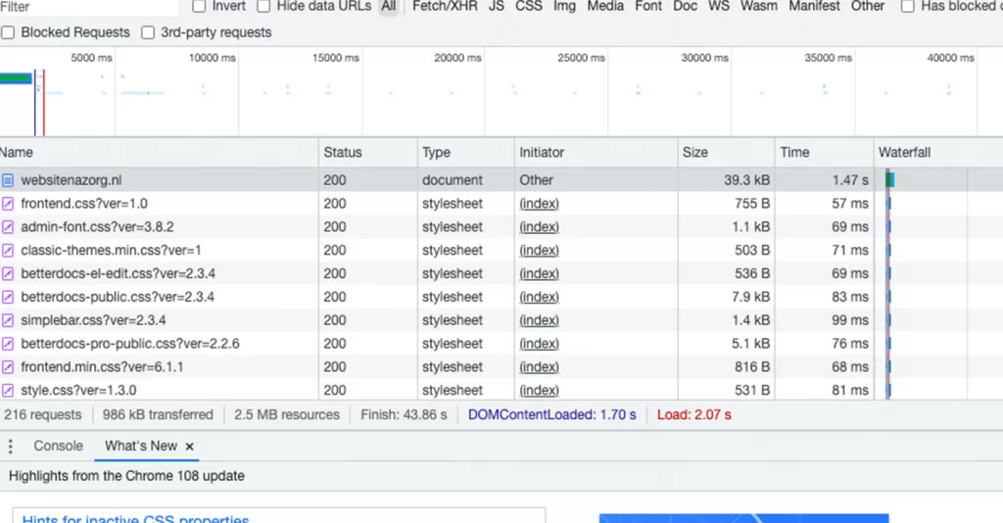The width and height of the screenshot is (1003, 523).
Task: Click the stylesheet icon beside betterdocs-el-edit.css
Action: pos(7,273)
